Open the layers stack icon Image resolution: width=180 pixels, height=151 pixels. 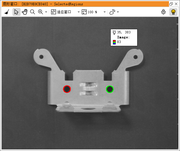[163, 12]
